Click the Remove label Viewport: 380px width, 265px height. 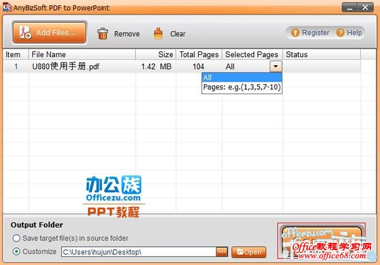[x=127, y=34]
